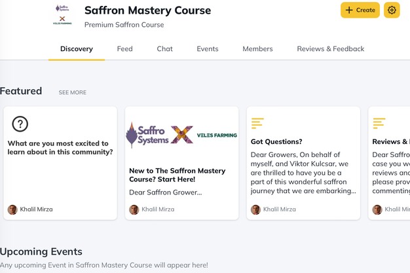Open the 'What are you most excited' poll
The image size is (410, 273).
point(60,147)
